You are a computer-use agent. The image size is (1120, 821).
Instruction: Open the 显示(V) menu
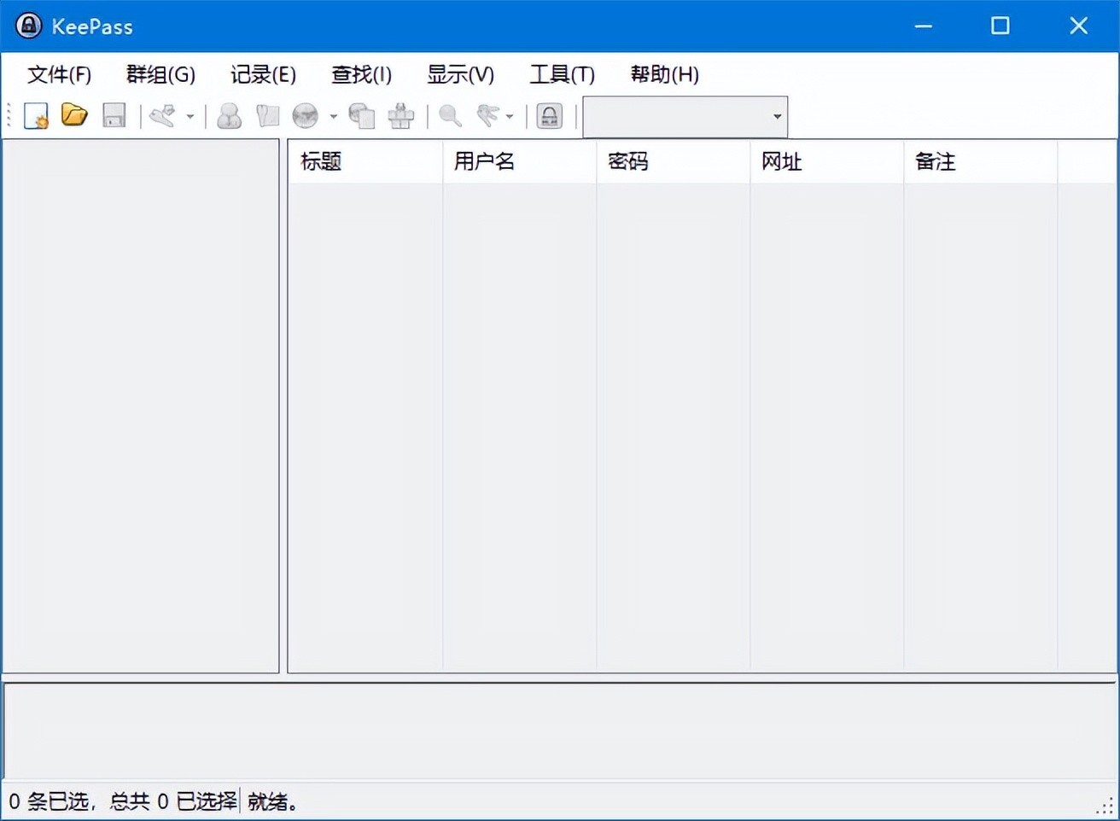coord(461,74)
